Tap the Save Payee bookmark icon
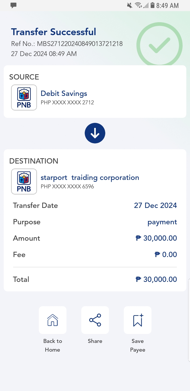The image size is (190, 391). coord(137,320)
